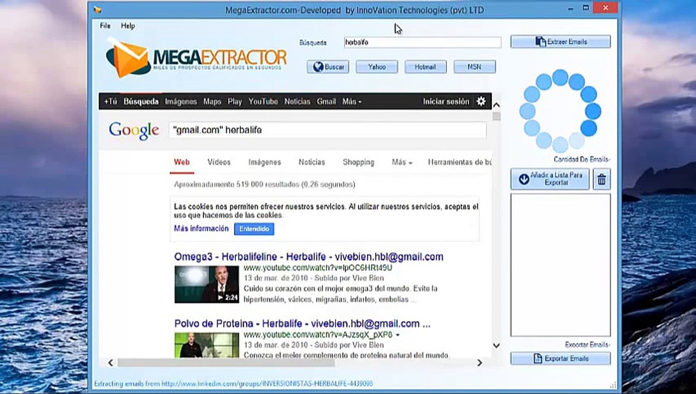The image size is (696, 394).
Task: Open Noticias in the black Google bar
Action: point(297,101)
